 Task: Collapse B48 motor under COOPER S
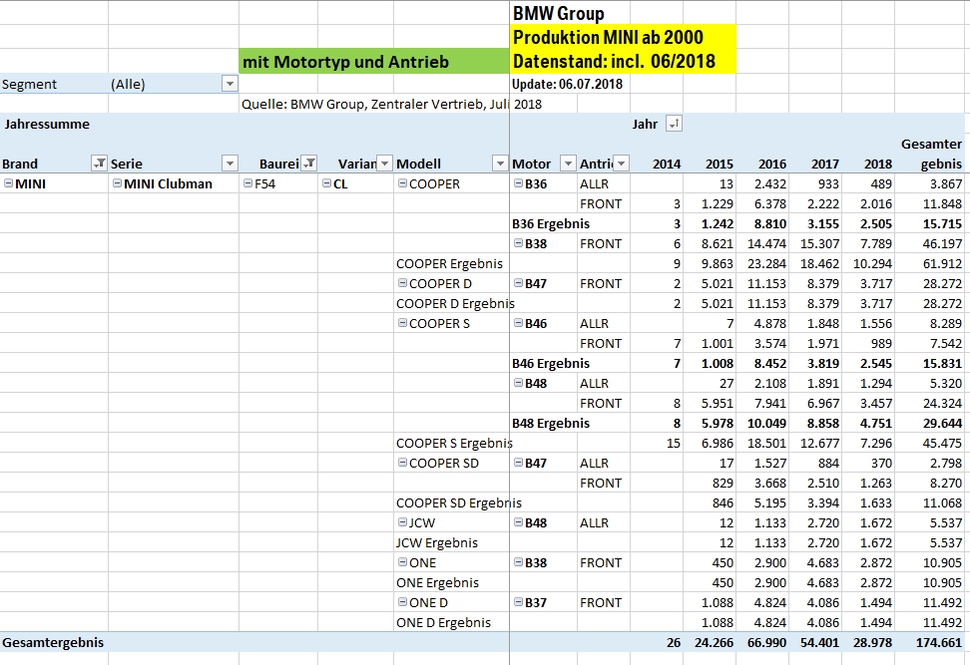(x=518, y=383)
